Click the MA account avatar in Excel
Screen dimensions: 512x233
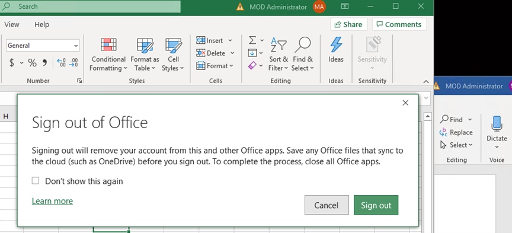tap(319, 6)
